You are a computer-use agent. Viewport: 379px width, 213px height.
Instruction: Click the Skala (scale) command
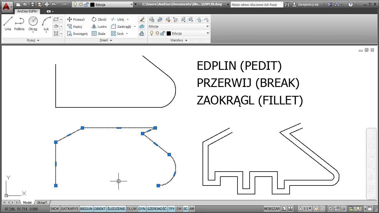coord(98,34)
